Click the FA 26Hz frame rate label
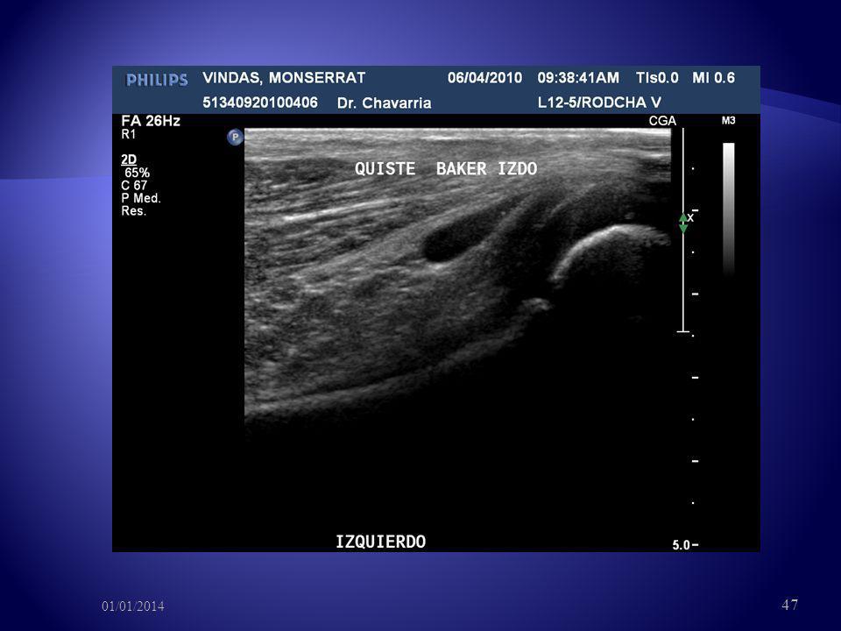This screenshot has width=841, height=631. pyautogui.click(x=151, y=121)
